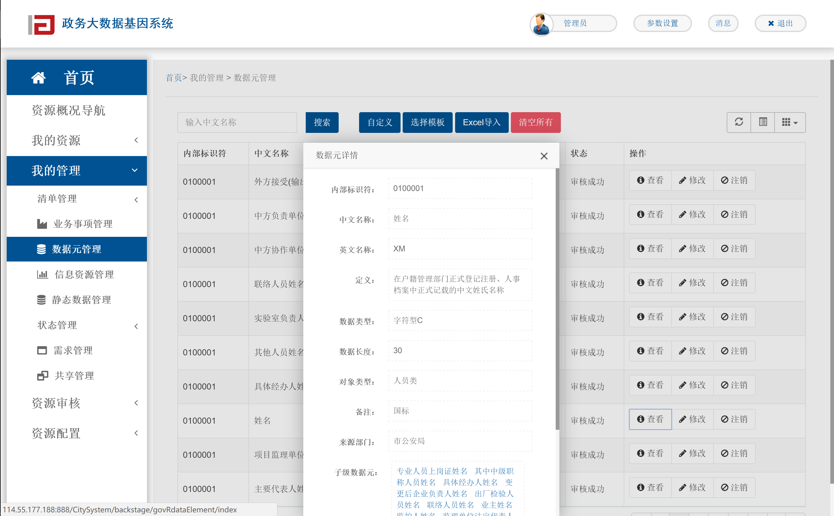Click the refresh icon above the table
This screenshot has width=834, height=516.
(x=739, y=122)
